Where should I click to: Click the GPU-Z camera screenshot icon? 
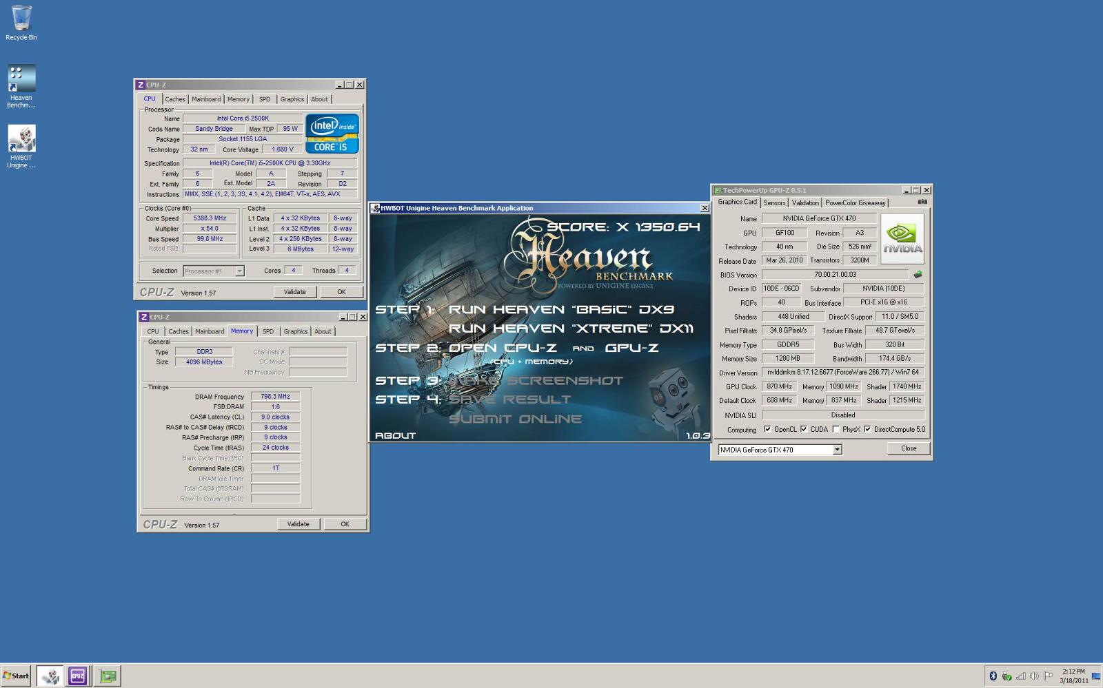(x=922, y=202)
